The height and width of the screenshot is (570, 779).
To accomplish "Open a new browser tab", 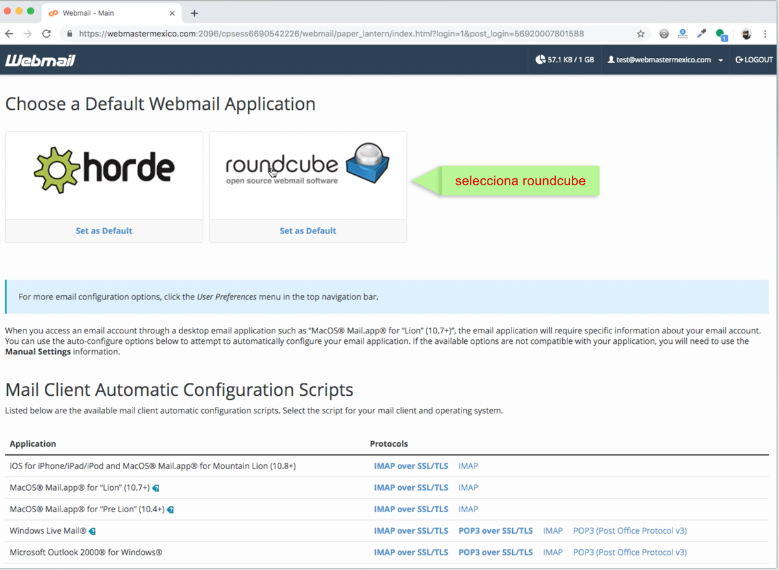I will pyautogui.click(x=194, y=13).
